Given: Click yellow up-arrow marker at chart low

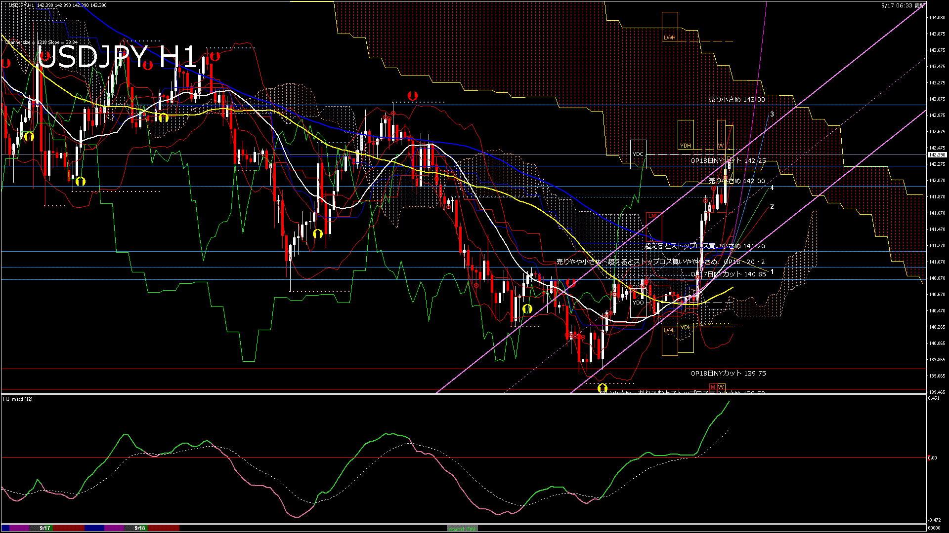Looking at the screenshot, I should tap(602, 388).
